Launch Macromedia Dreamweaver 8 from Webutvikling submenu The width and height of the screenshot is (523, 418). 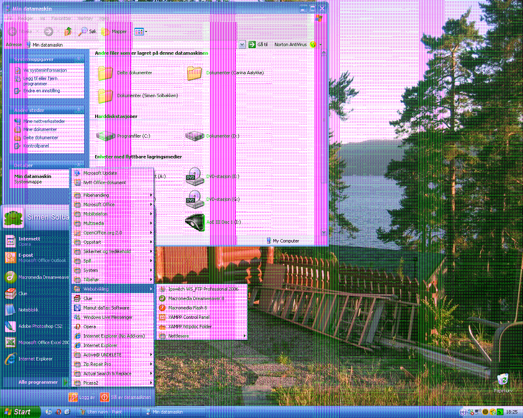[202, 298]
